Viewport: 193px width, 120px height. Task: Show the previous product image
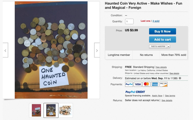(x=6, y=50)
